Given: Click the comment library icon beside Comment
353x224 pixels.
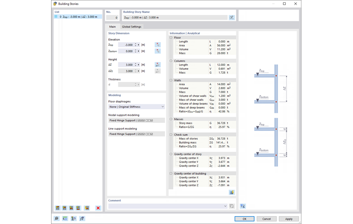Looking at the screenshot, I should (232, 206).
